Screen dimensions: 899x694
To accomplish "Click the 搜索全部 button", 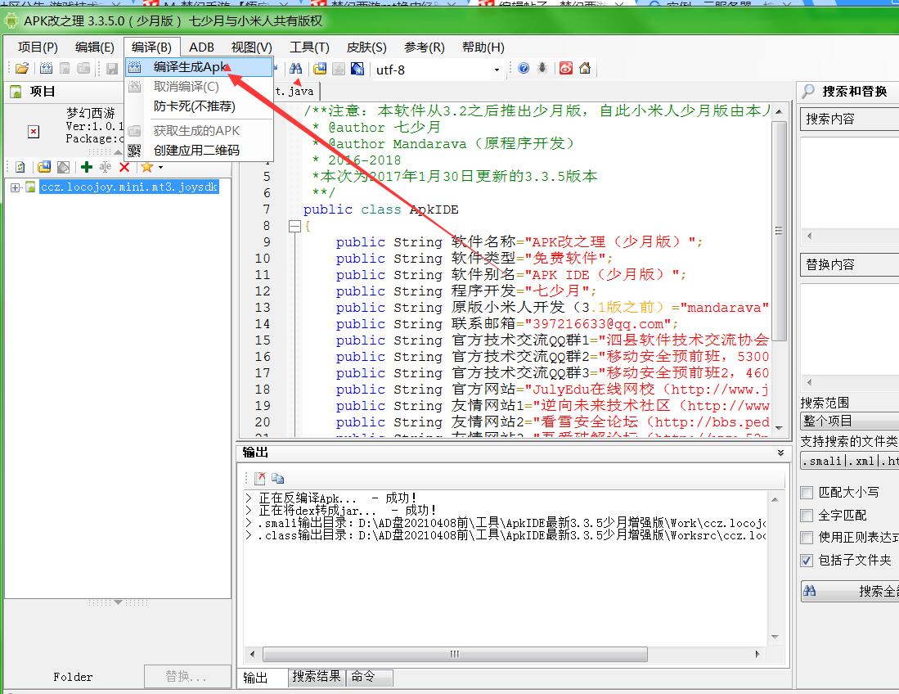I will tap(851, 591).
